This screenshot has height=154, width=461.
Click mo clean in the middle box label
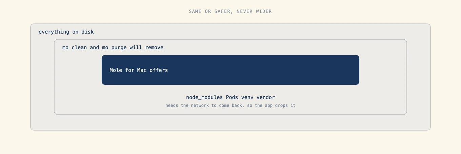[x=75, y=47]
